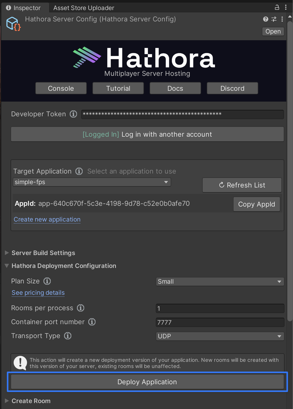Image resolution: width=293 pixels, height=409 pixels.
Task: Follow the See pricing details link
Action: (x=38, y=293)
